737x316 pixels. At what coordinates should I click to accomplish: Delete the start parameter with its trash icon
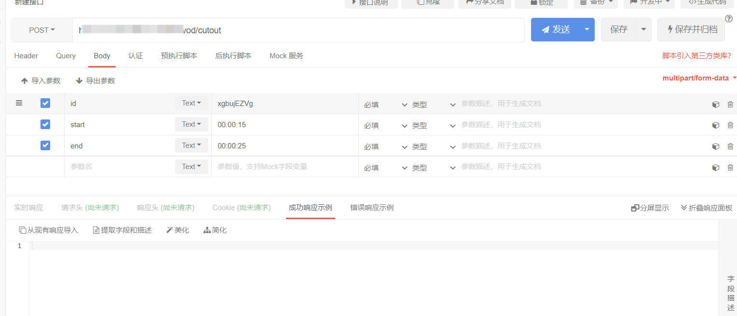point(730,125)
